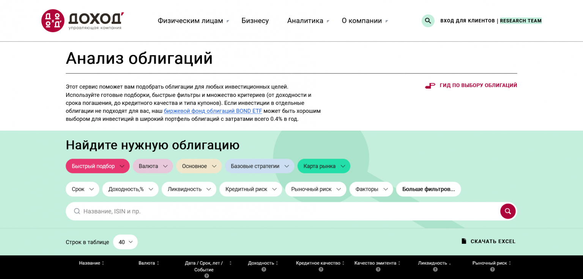Expand the Быстрый подбор dropdown

coord(98,166)
